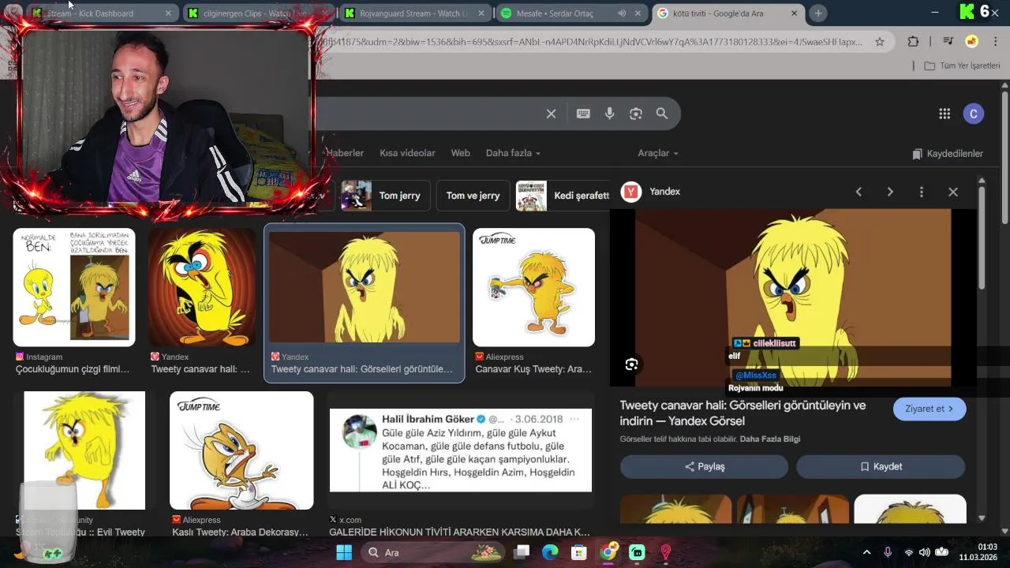Open a new Chrome tab

click(818, 13)
